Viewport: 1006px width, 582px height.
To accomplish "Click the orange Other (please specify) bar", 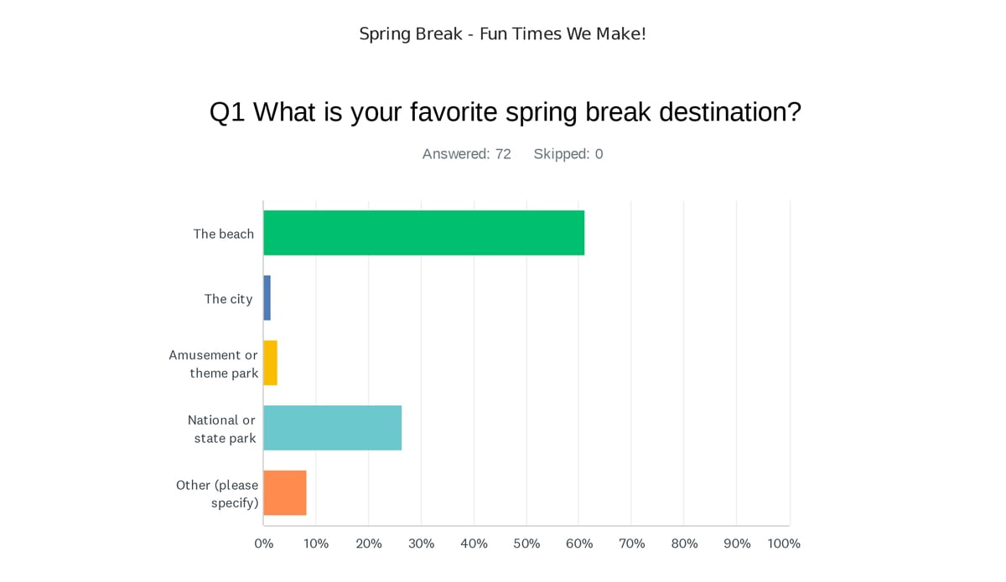I will 285,492.
